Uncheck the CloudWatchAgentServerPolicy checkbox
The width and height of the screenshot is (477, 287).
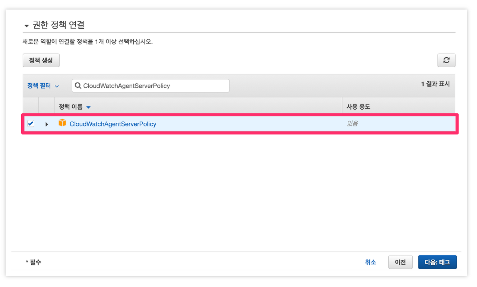(31, 124)
